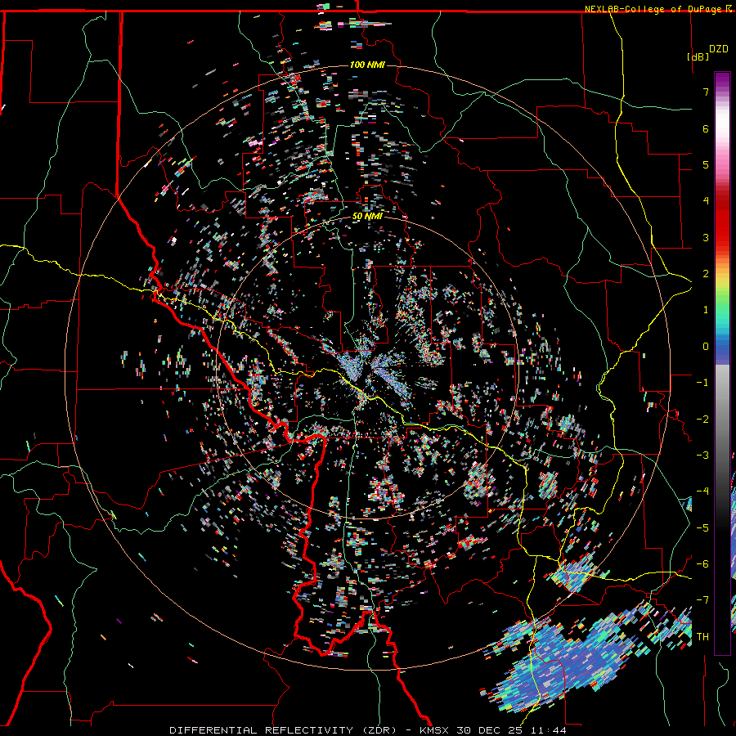Image resolution: width=736 pixels, height=736 pixels.
Task: Click the -3 dB scale label
Action: click(702, 456)
